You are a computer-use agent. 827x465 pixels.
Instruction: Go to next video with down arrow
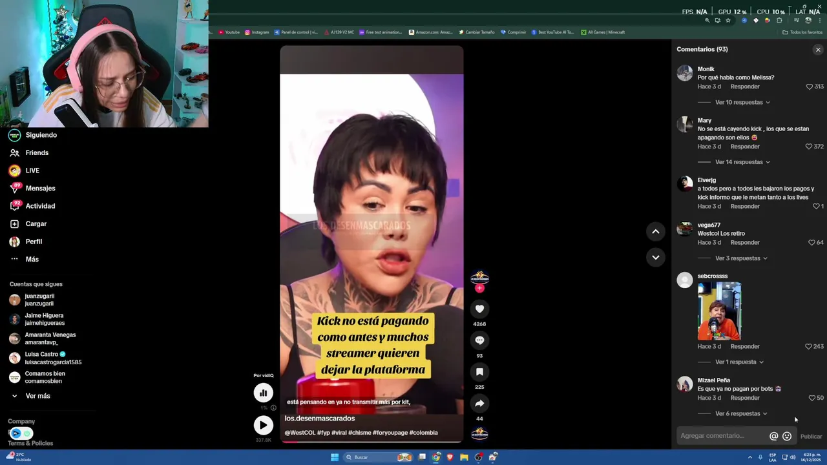(x=655, y=257)
